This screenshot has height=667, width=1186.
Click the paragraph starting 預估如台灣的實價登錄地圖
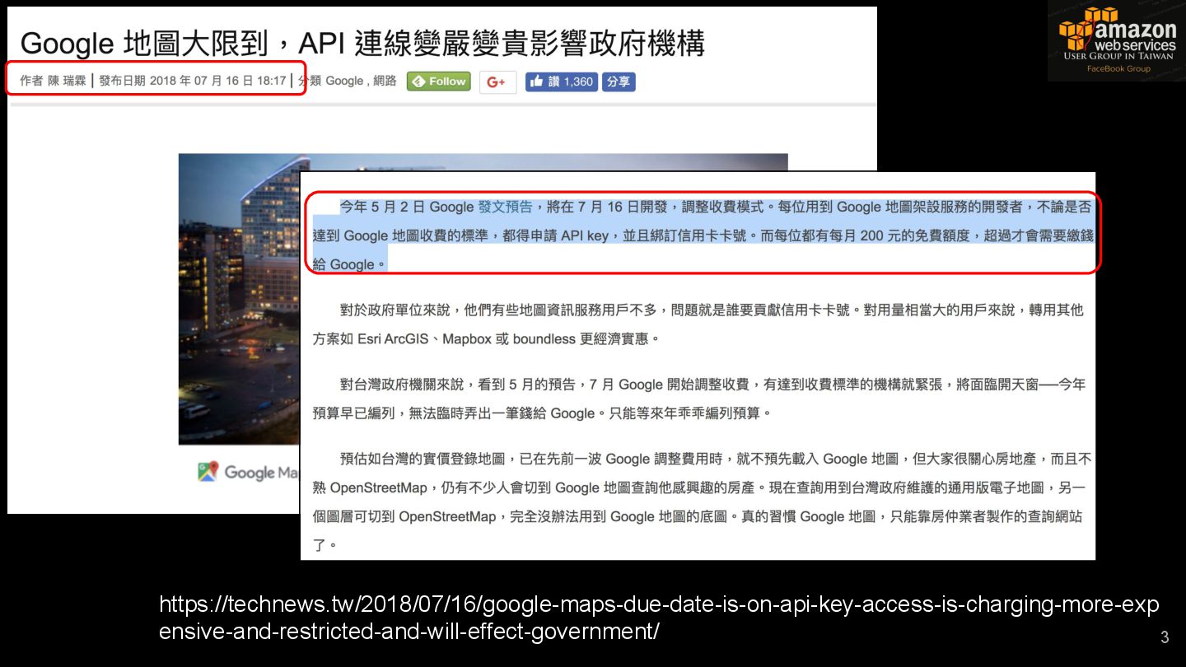click(702, 501)
